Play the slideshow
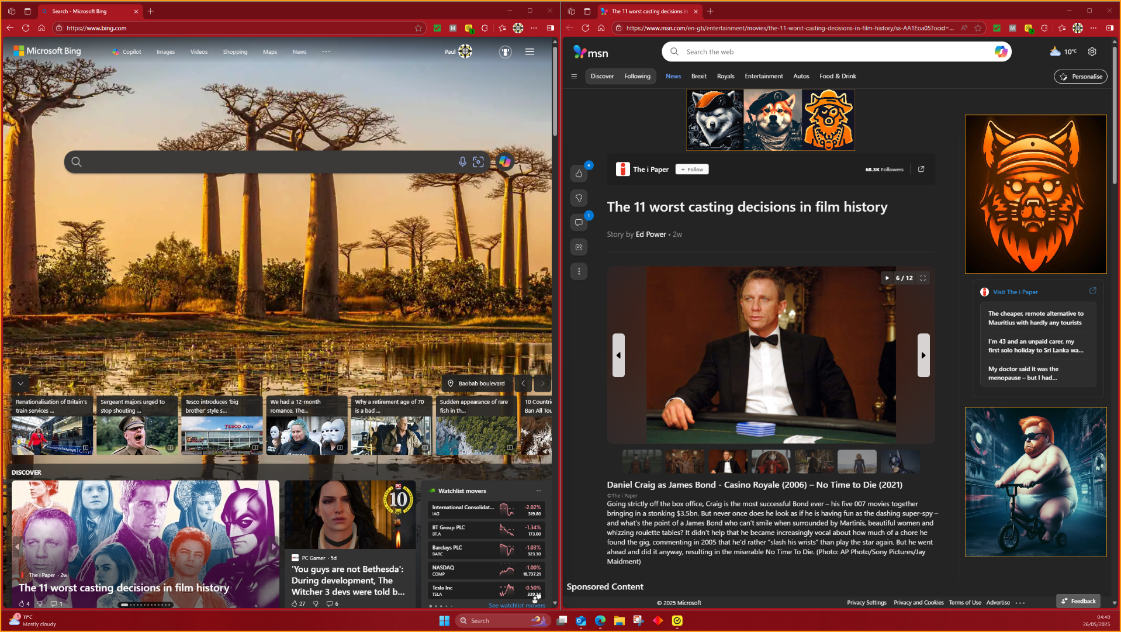The image size is (1121, 632). [x=887, y=278]
